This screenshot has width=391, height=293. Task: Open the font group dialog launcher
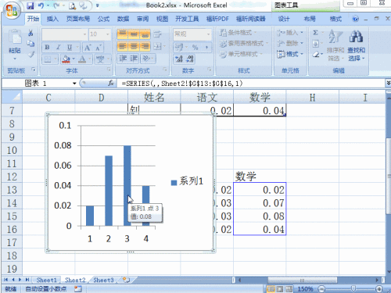(109, 70)
